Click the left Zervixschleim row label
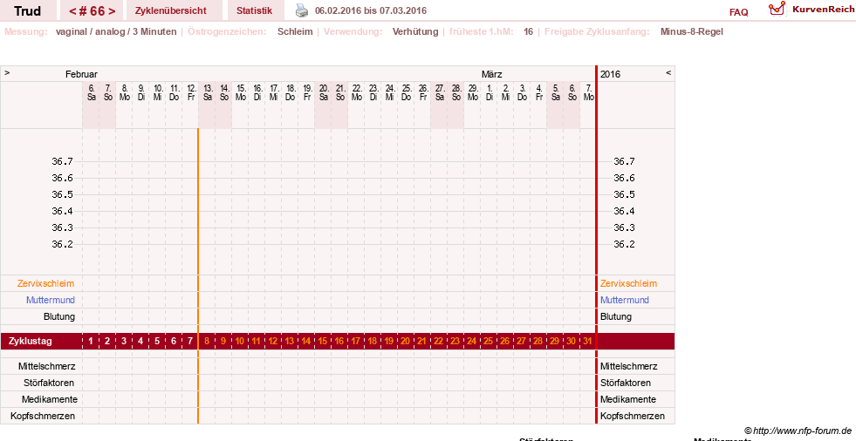This screenshot has height=441, width=856. [46, 283]
